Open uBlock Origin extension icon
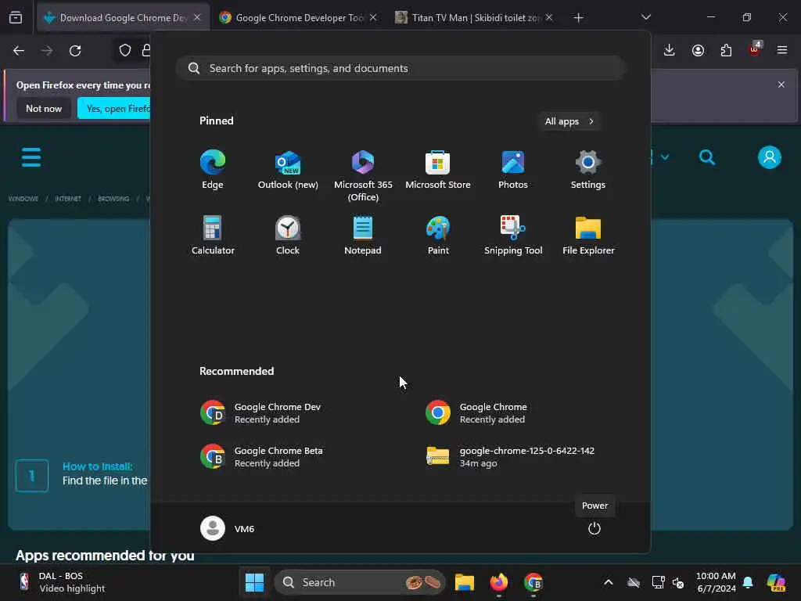This screenshot has width=801, height=601. pos(754,50)
